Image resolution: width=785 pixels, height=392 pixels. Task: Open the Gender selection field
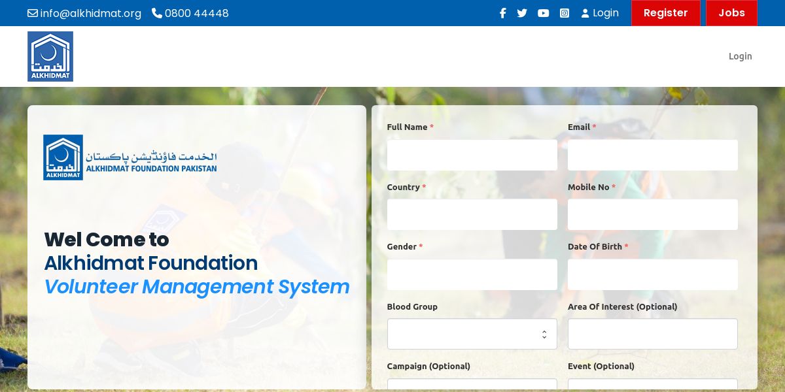pyautogui.click(x=472, y=274)
